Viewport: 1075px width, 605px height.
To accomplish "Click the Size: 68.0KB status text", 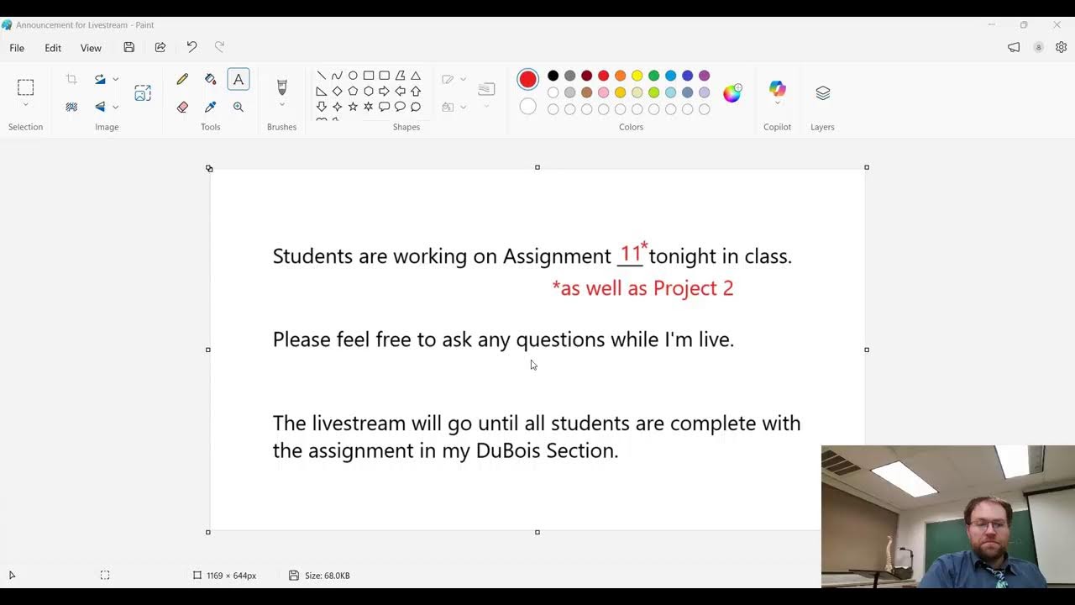I will coord(328,576).
